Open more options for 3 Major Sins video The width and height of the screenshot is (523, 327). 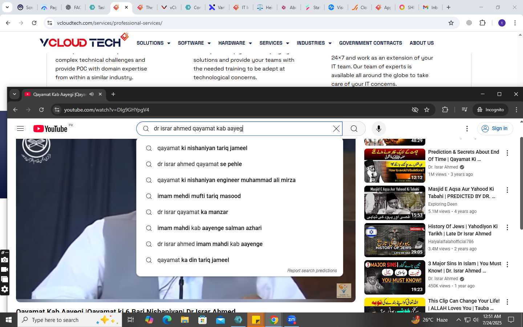tap(507, 265)
